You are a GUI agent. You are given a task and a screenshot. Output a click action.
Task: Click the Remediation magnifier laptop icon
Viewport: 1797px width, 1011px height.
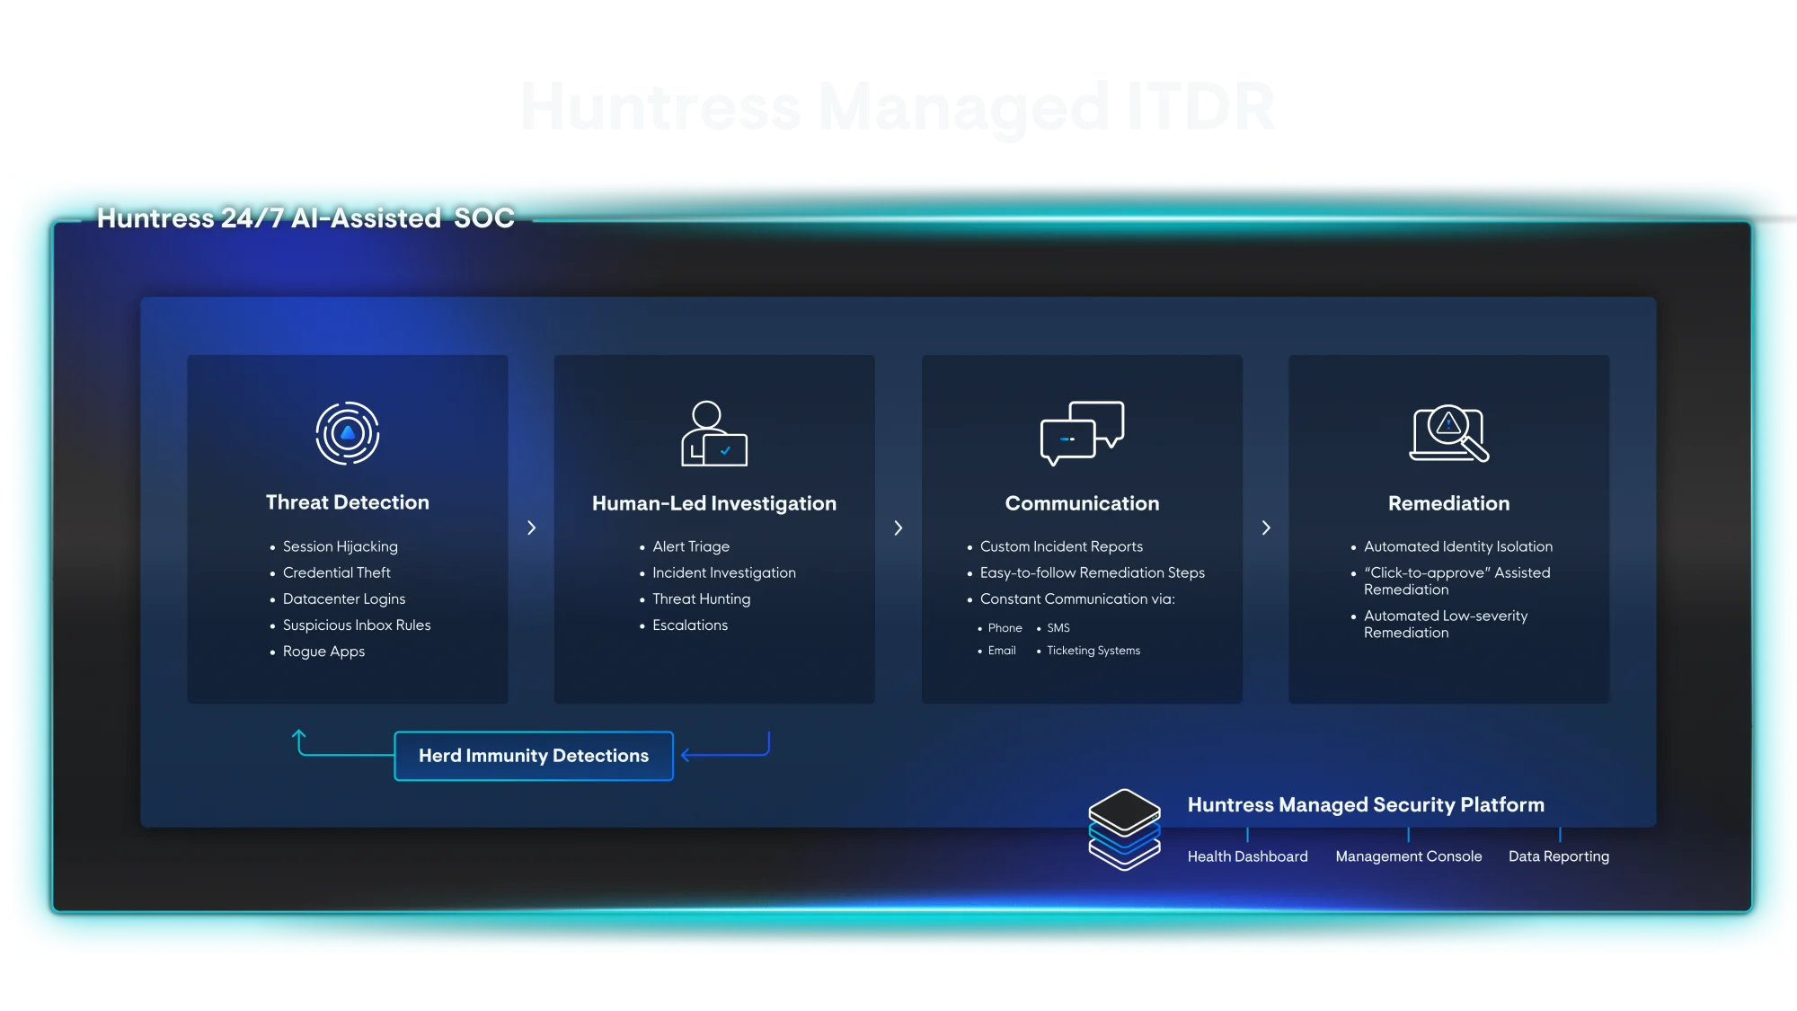(1448, 433)
